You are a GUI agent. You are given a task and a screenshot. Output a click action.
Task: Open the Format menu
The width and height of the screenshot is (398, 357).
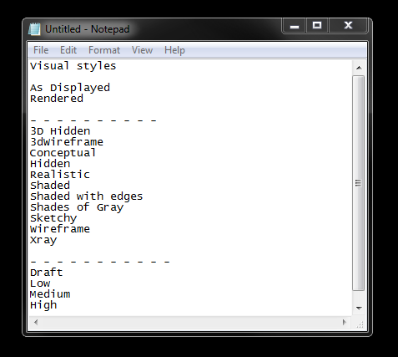click(104, 50)
